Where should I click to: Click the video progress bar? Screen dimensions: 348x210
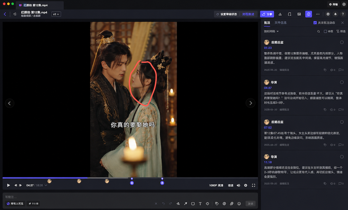[x=130, y=178]
